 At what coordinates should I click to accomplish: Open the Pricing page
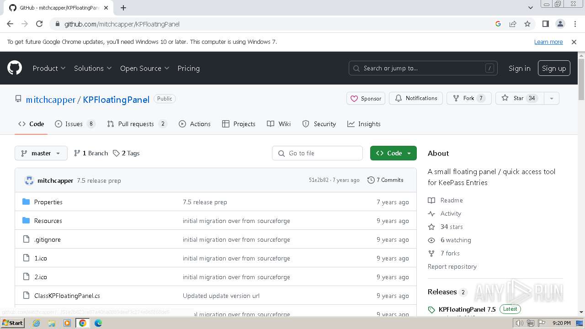click(188, 68)
